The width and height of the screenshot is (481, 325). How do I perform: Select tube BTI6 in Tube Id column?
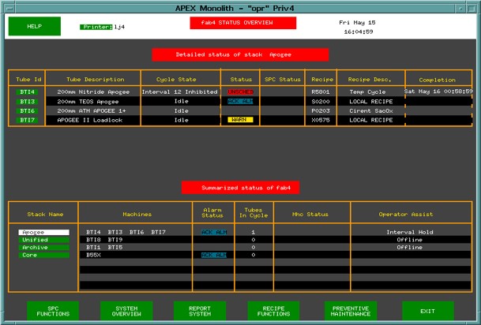pos(27,110)
